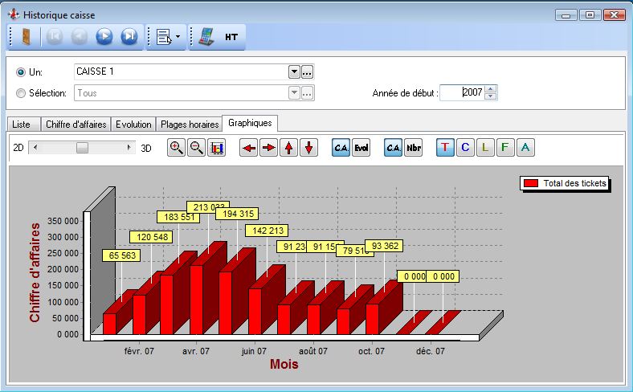Click the cash register calculator icon
Viewport: 633px width, 392px height.
point(207,37)
